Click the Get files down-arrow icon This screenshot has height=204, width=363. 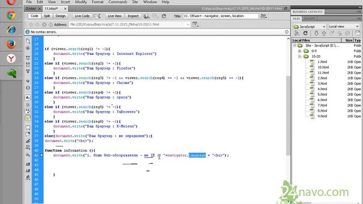coord(316,33)
